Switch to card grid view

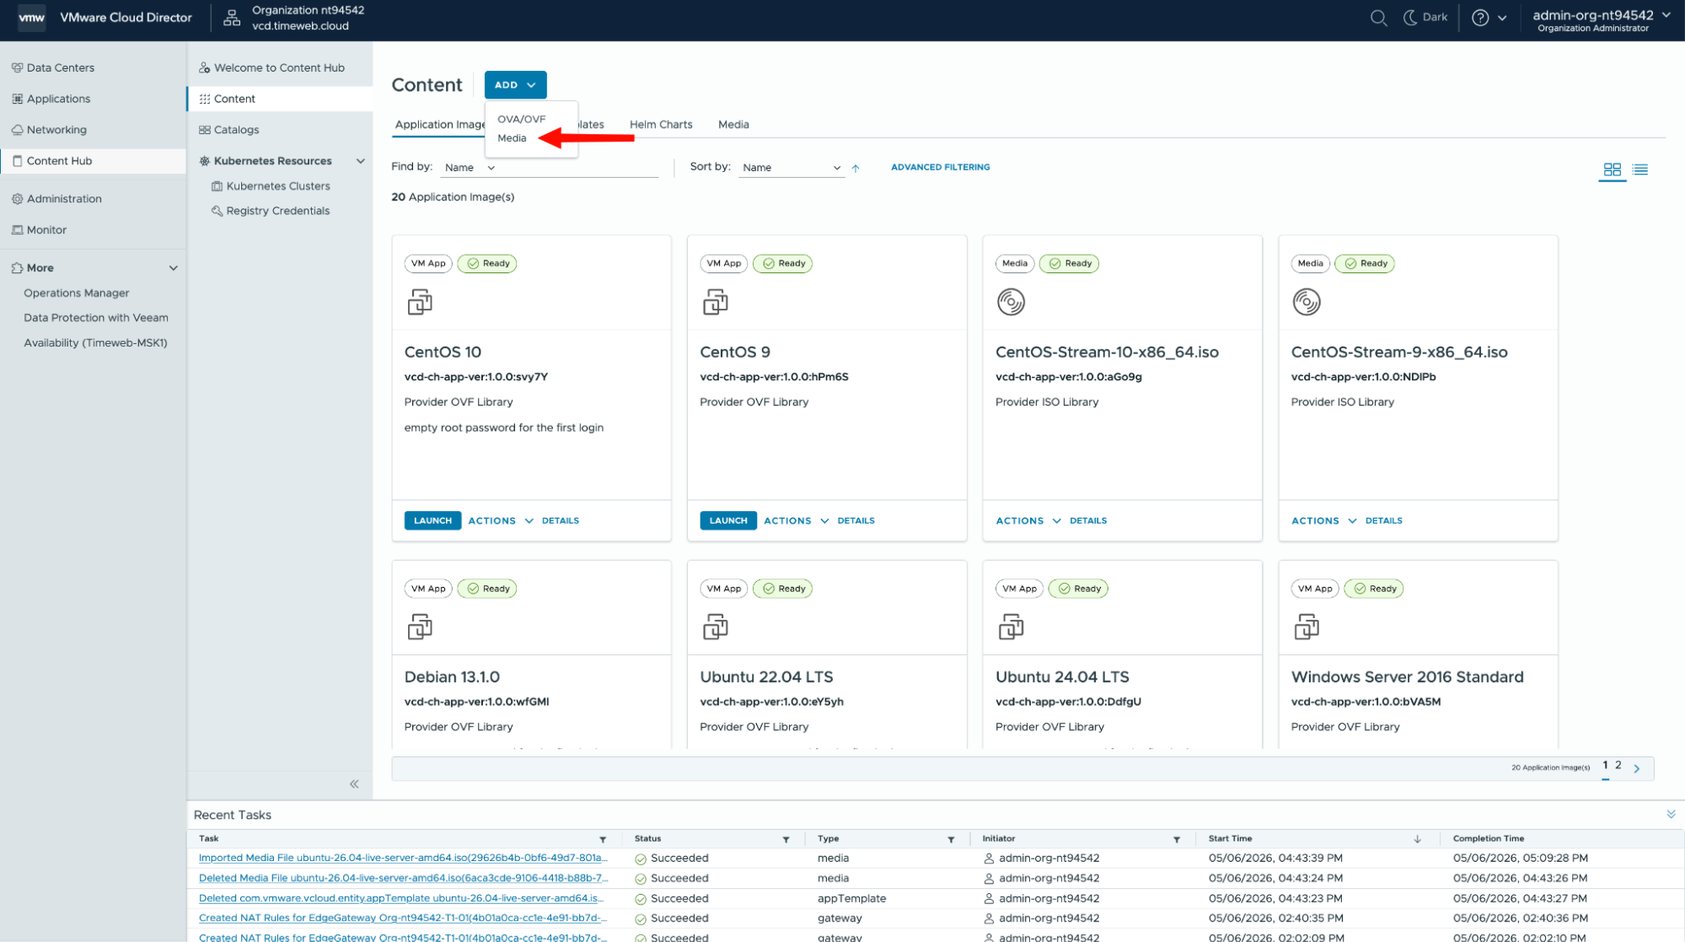pyautogui.click(x=1612, y=170)
